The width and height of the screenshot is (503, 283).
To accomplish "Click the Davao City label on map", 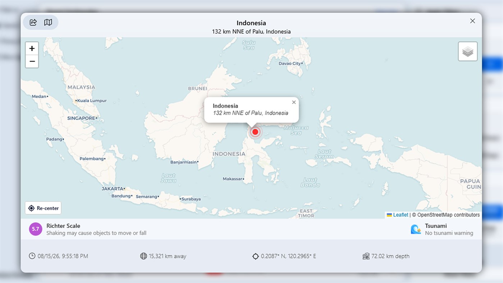I will (x=290, y=64).
